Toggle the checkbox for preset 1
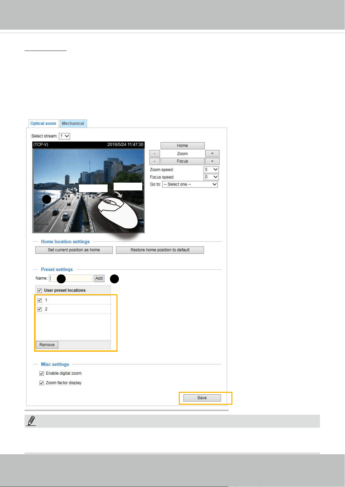Screen dimensions: 345x487 tap(40, 300)
